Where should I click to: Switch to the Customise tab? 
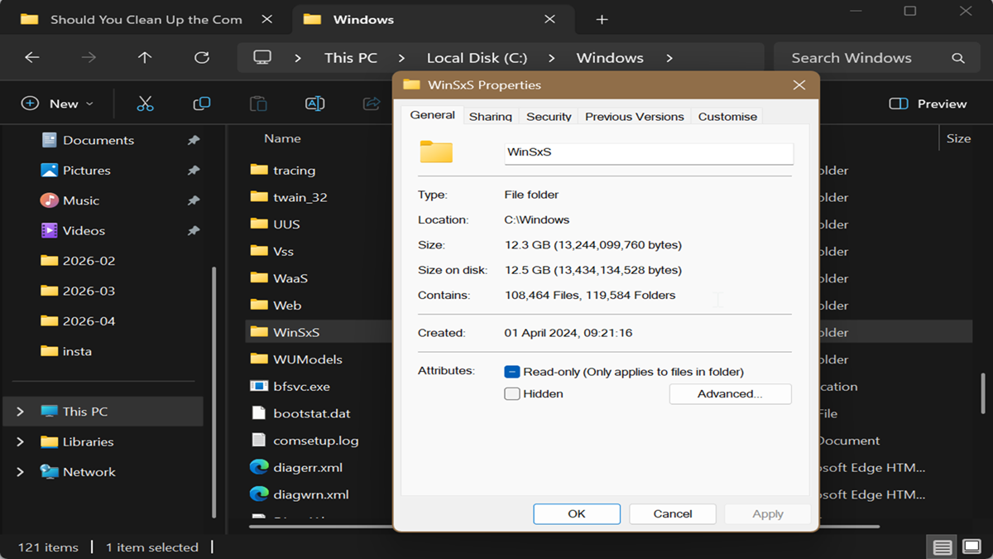point(727,117)
